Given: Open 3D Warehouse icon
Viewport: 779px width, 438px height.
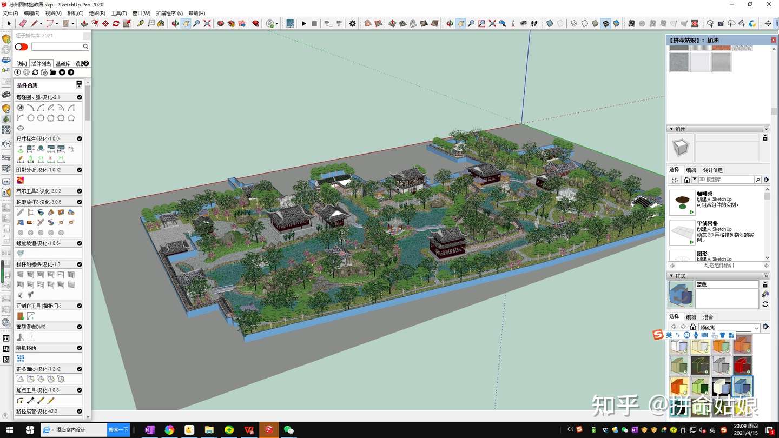Looking at the screenshot, I should 221,23.
